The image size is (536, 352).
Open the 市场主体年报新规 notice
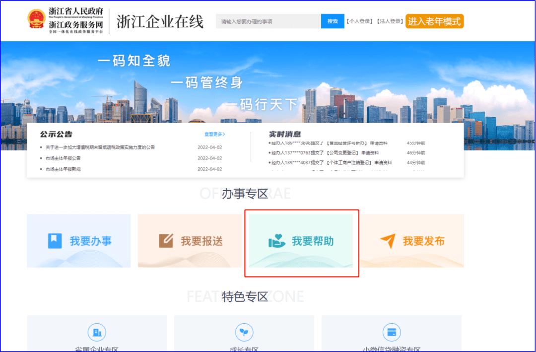coord(64,169)
